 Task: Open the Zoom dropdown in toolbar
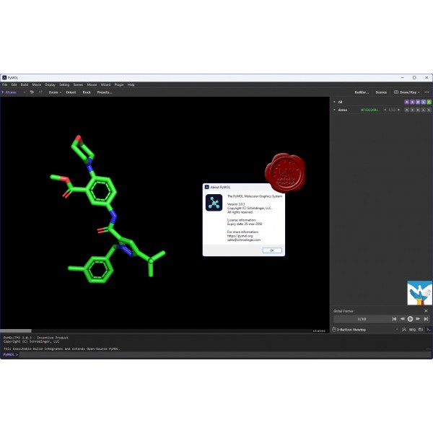[x=55, y=92]
